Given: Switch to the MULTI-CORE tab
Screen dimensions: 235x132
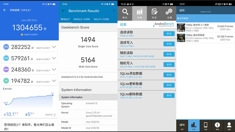Looking at the screenshot, I should pos(101,19).
